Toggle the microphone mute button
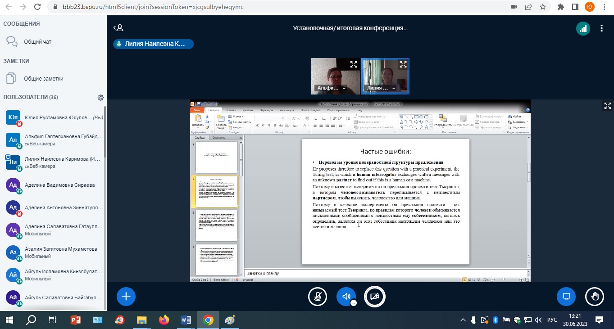Image resolution: width=614 pixels, height=329 pixels. tap(318, 296)
